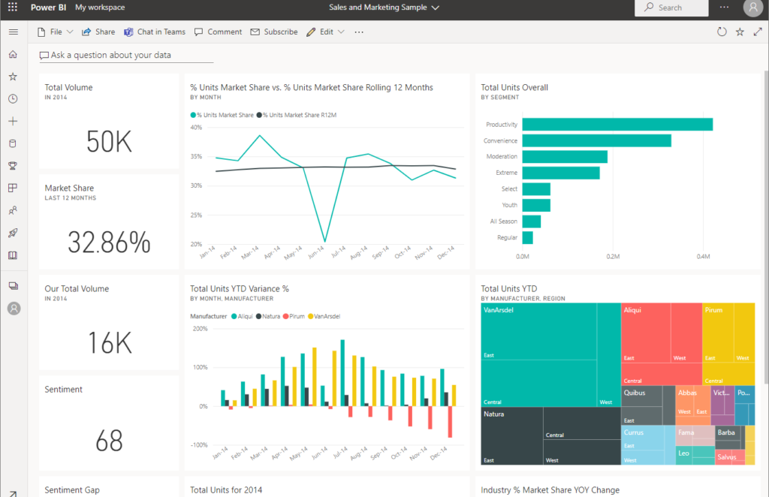This screenshot has width=769, height=497.
Task: Open Goals trophy icon in sidebar
Action: click(x=13, y=166)
